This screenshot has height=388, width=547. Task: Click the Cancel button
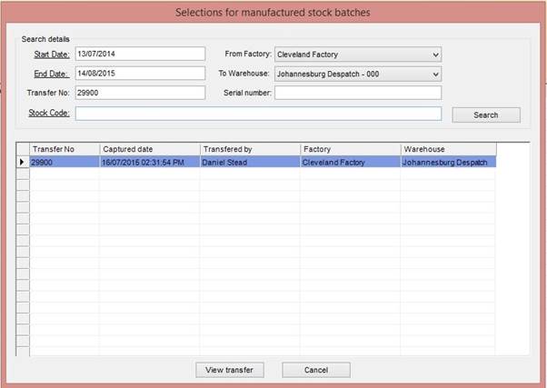coord(315,370)
